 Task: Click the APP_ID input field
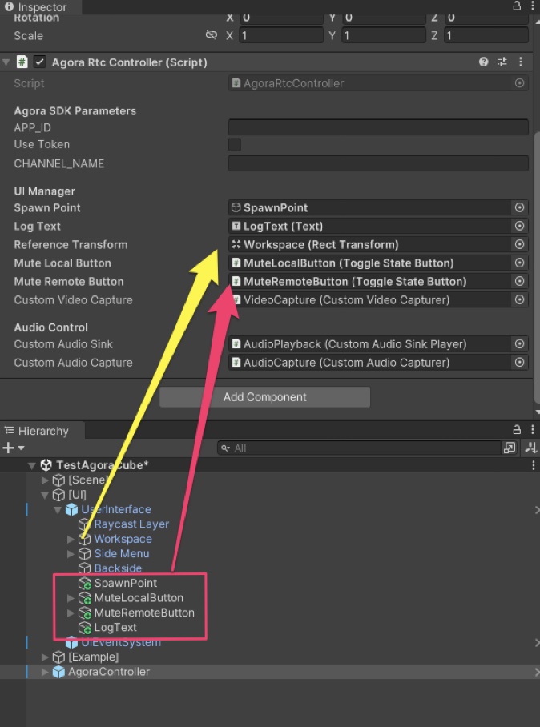coord(378,127)
